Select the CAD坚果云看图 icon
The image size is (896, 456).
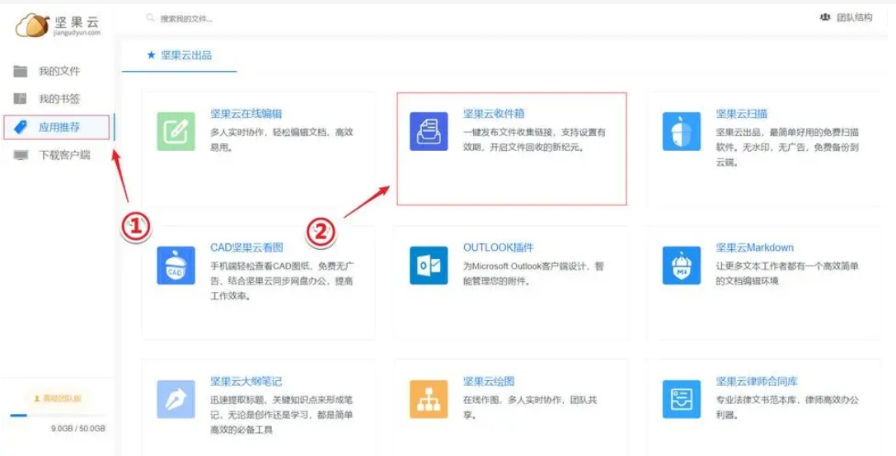click(x=176, y=266)
